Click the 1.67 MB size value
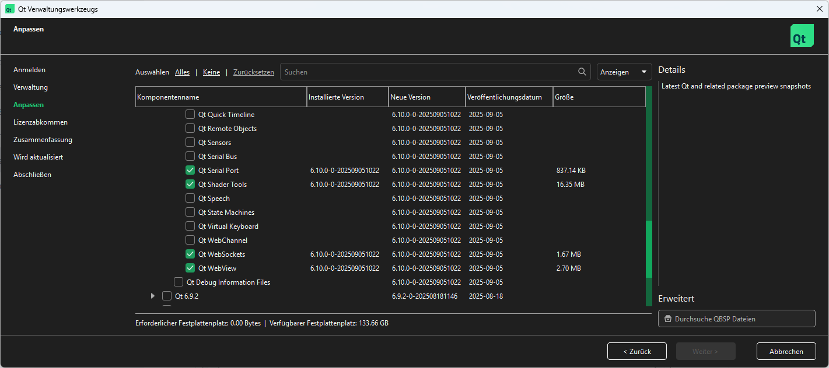829x368 pixels. tap(569, 254)
